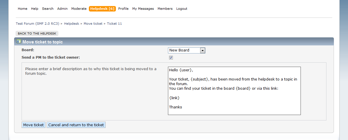348x140 pixels.
Task: Follow the Test Forum (SMF 2.0 RC3) breadcrumb
Action: point(37,24)
